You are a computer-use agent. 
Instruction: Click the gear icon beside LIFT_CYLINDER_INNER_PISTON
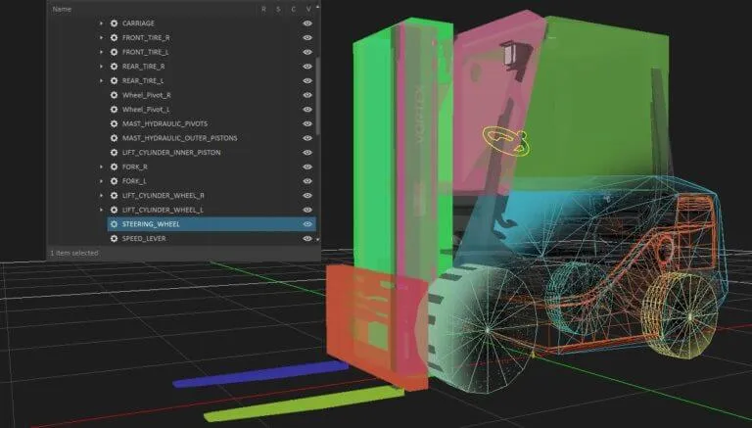114,153
